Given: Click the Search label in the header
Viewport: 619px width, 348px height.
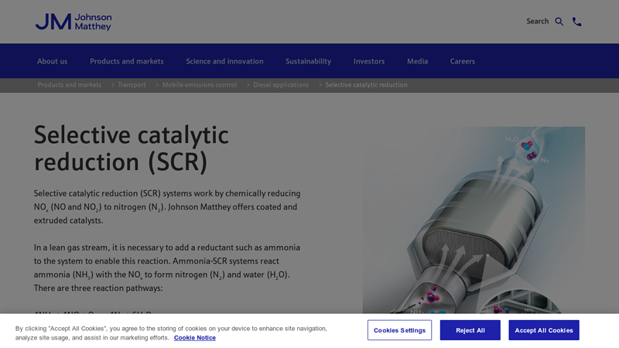Looking at the screenshot, I should tap(537, 22).
